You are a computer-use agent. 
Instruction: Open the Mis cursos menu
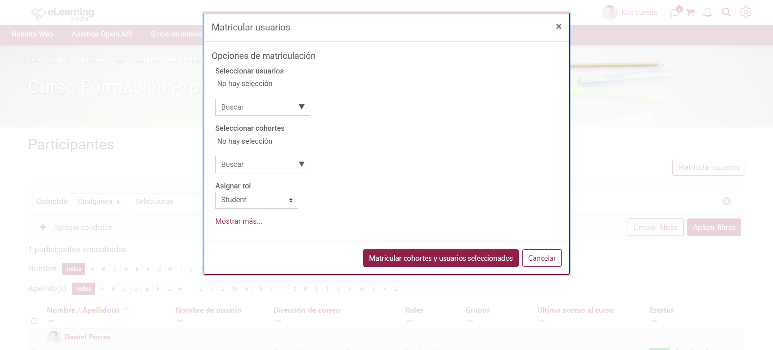point(639,13)
